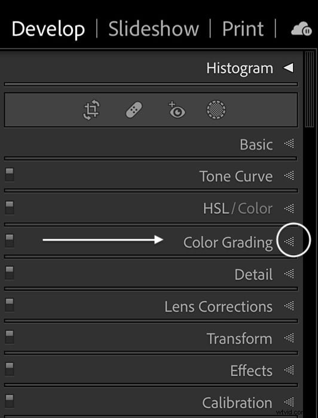Screen dimensions: 318x418
Task: Toggle the Transform panel switch
Action: [10, 337]
